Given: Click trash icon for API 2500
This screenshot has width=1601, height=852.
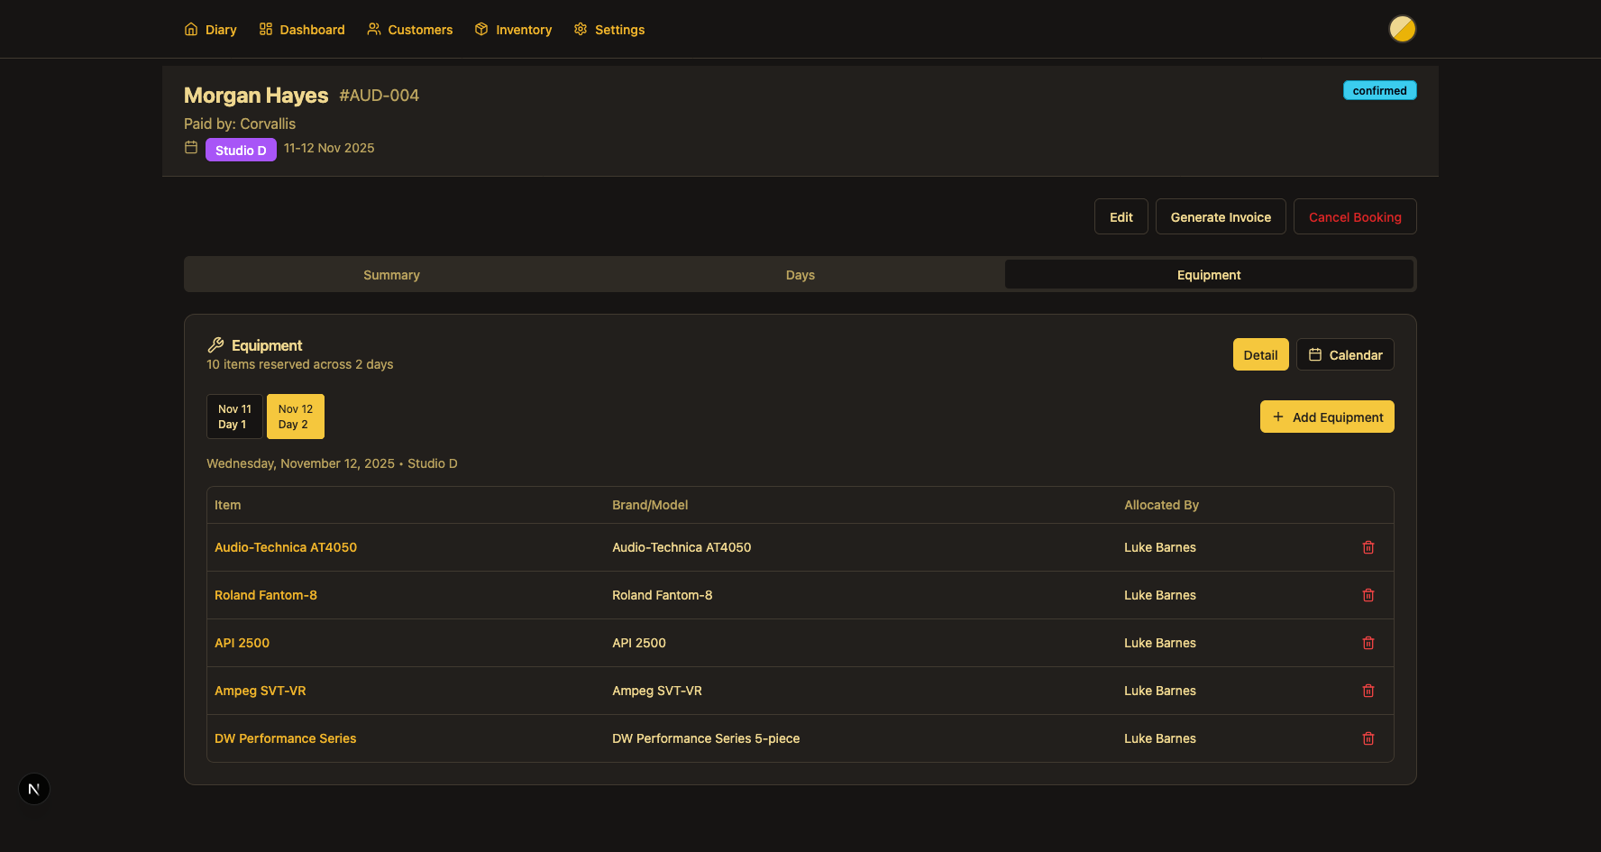Looking at the screenshot, I should coord(1368,643).
